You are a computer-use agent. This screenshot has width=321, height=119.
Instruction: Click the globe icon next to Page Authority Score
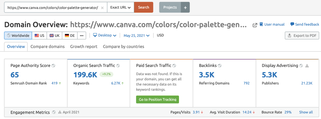click(53, 66)
